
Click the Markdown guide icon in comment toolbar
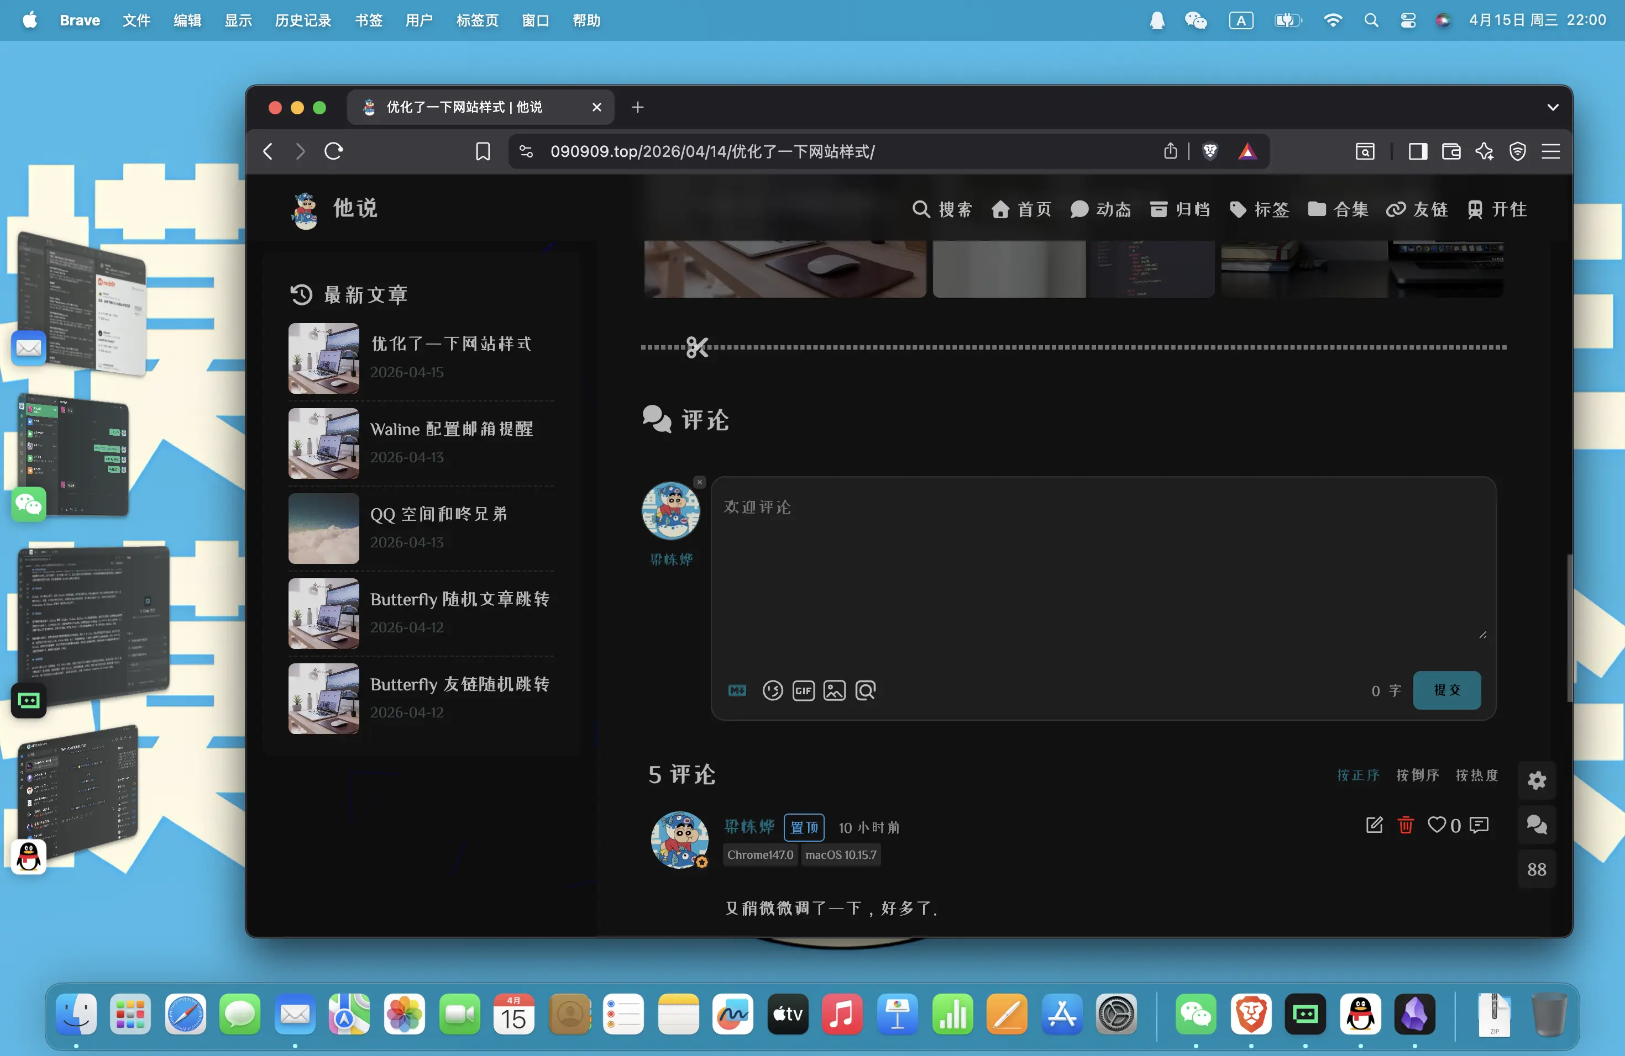pos(737,690)
